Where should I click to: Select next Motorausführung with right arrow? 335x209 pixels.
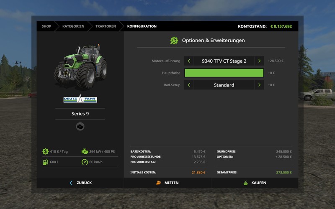(x=259, y=61)
